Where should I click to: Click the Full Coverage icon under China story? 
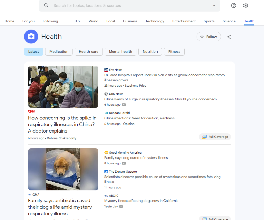click(x=204, y=137)
